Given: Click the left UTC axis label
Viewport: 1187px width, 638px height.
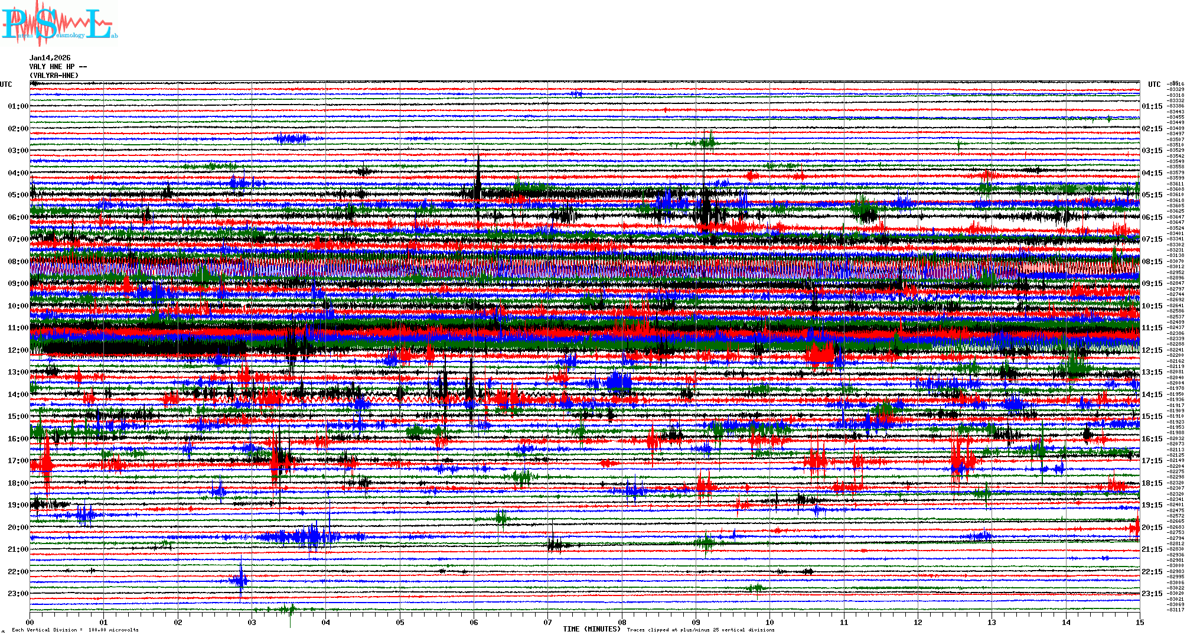Looking at the screenshot, I should (x=6, y=84).
